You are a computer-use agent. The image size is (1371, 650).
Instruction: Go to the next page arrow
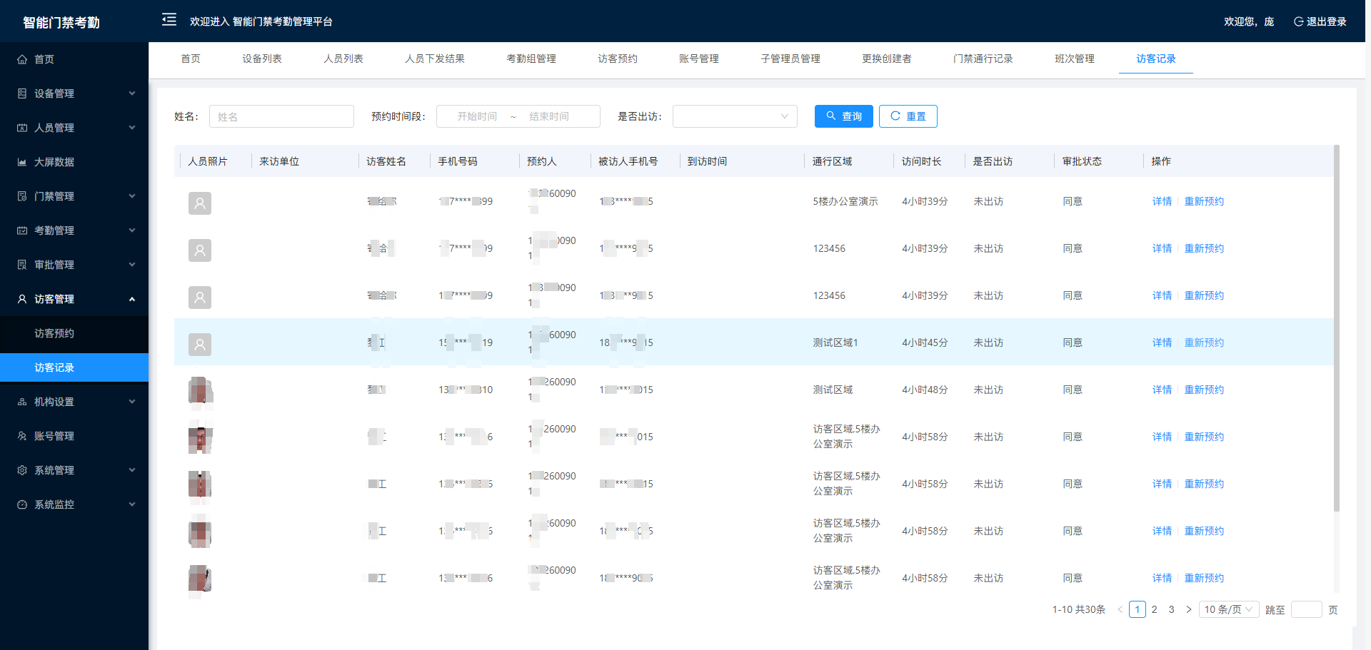click(x=1189, y=609)
